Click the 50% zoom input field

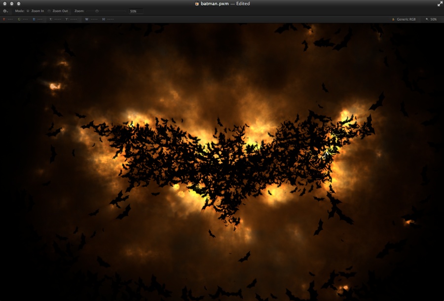click(136, 11)
